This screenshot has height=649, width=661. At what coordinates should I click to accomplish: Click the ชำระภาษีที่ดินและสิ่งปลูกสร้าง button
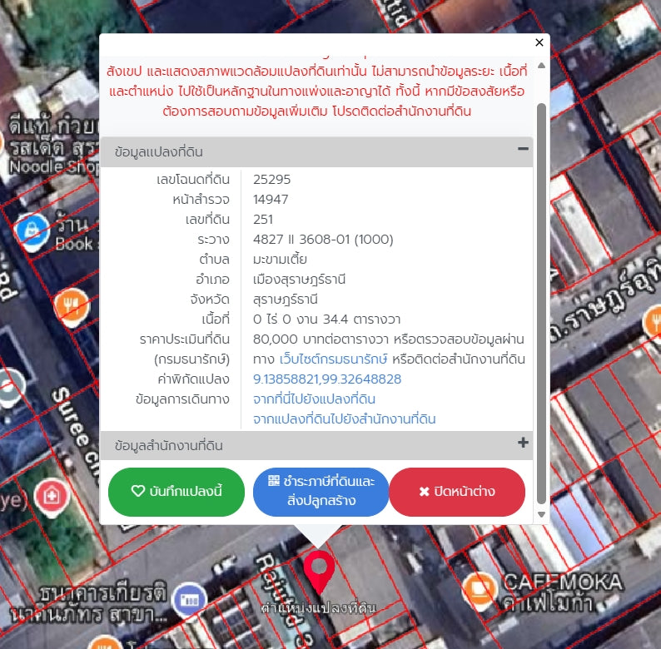(x=321, y=492)
